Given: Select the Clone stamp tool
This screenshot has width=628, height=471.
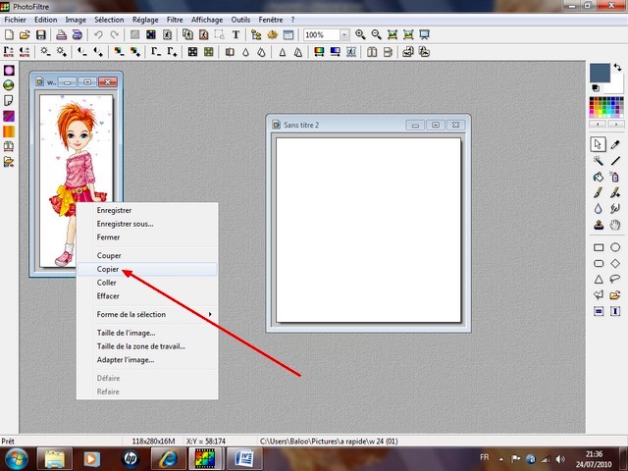Looking at the screenshot, I should (599, 225).
